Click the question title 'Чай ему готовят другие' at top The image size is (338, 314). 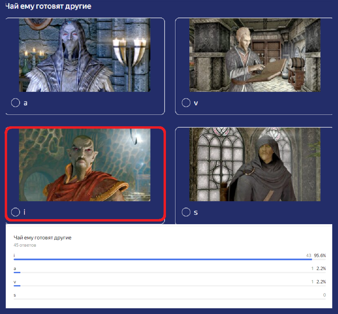coord(48,6)
